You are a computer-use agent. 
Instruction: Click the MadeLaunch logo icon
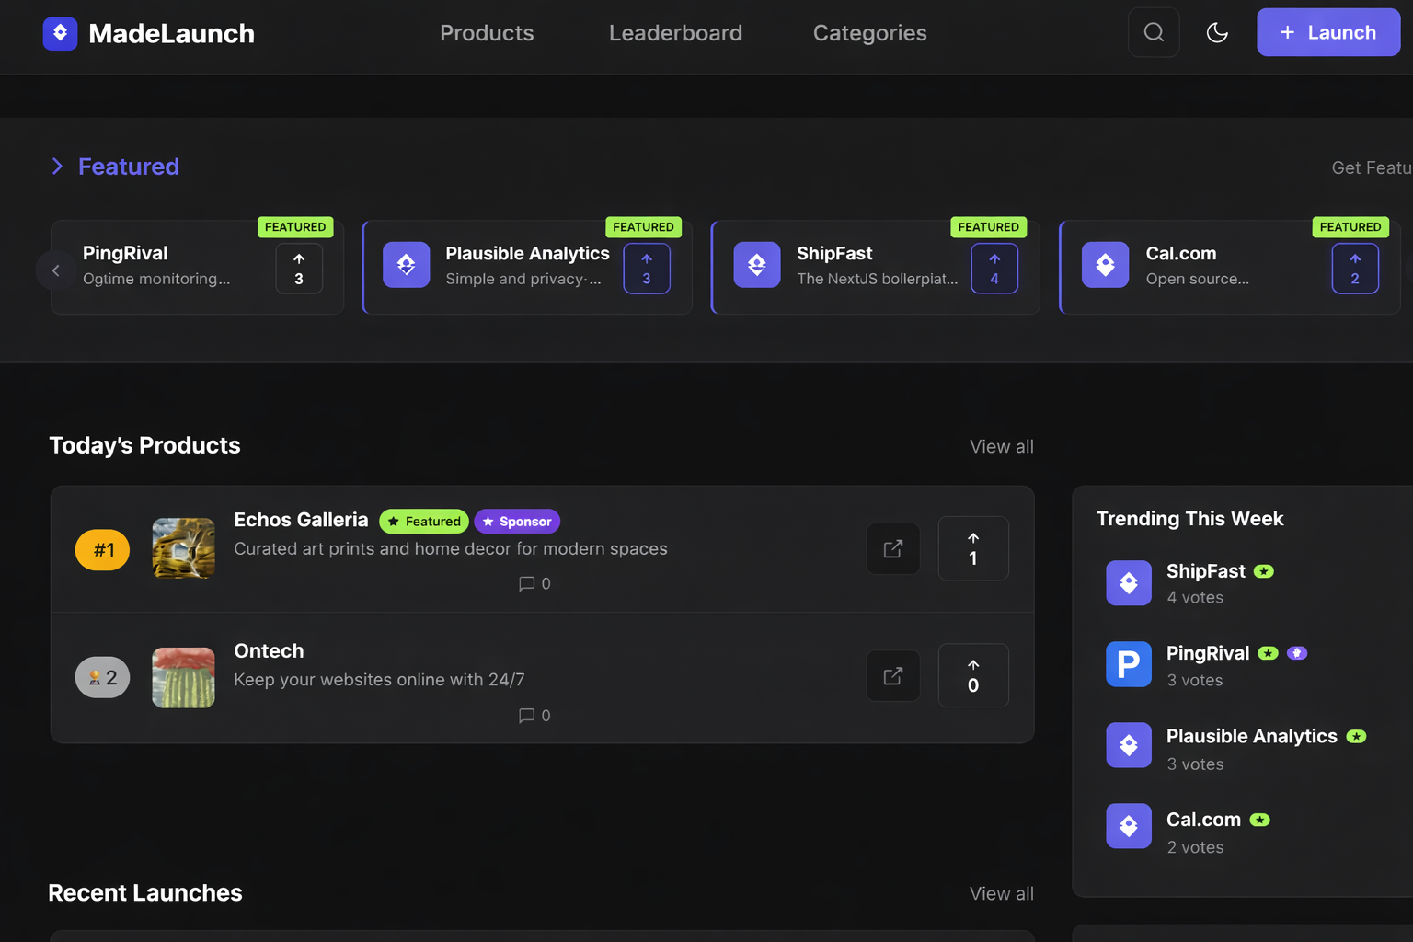(60, 32)
